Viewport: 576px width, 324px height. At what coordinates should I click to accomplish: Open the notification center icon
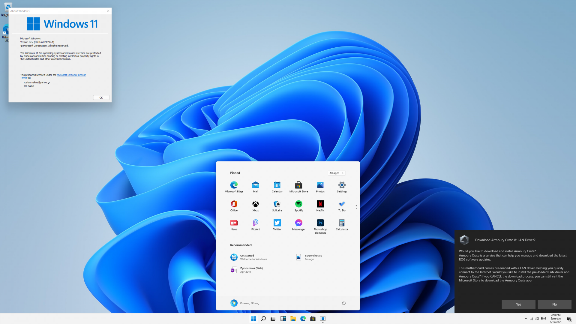(569, 319)
